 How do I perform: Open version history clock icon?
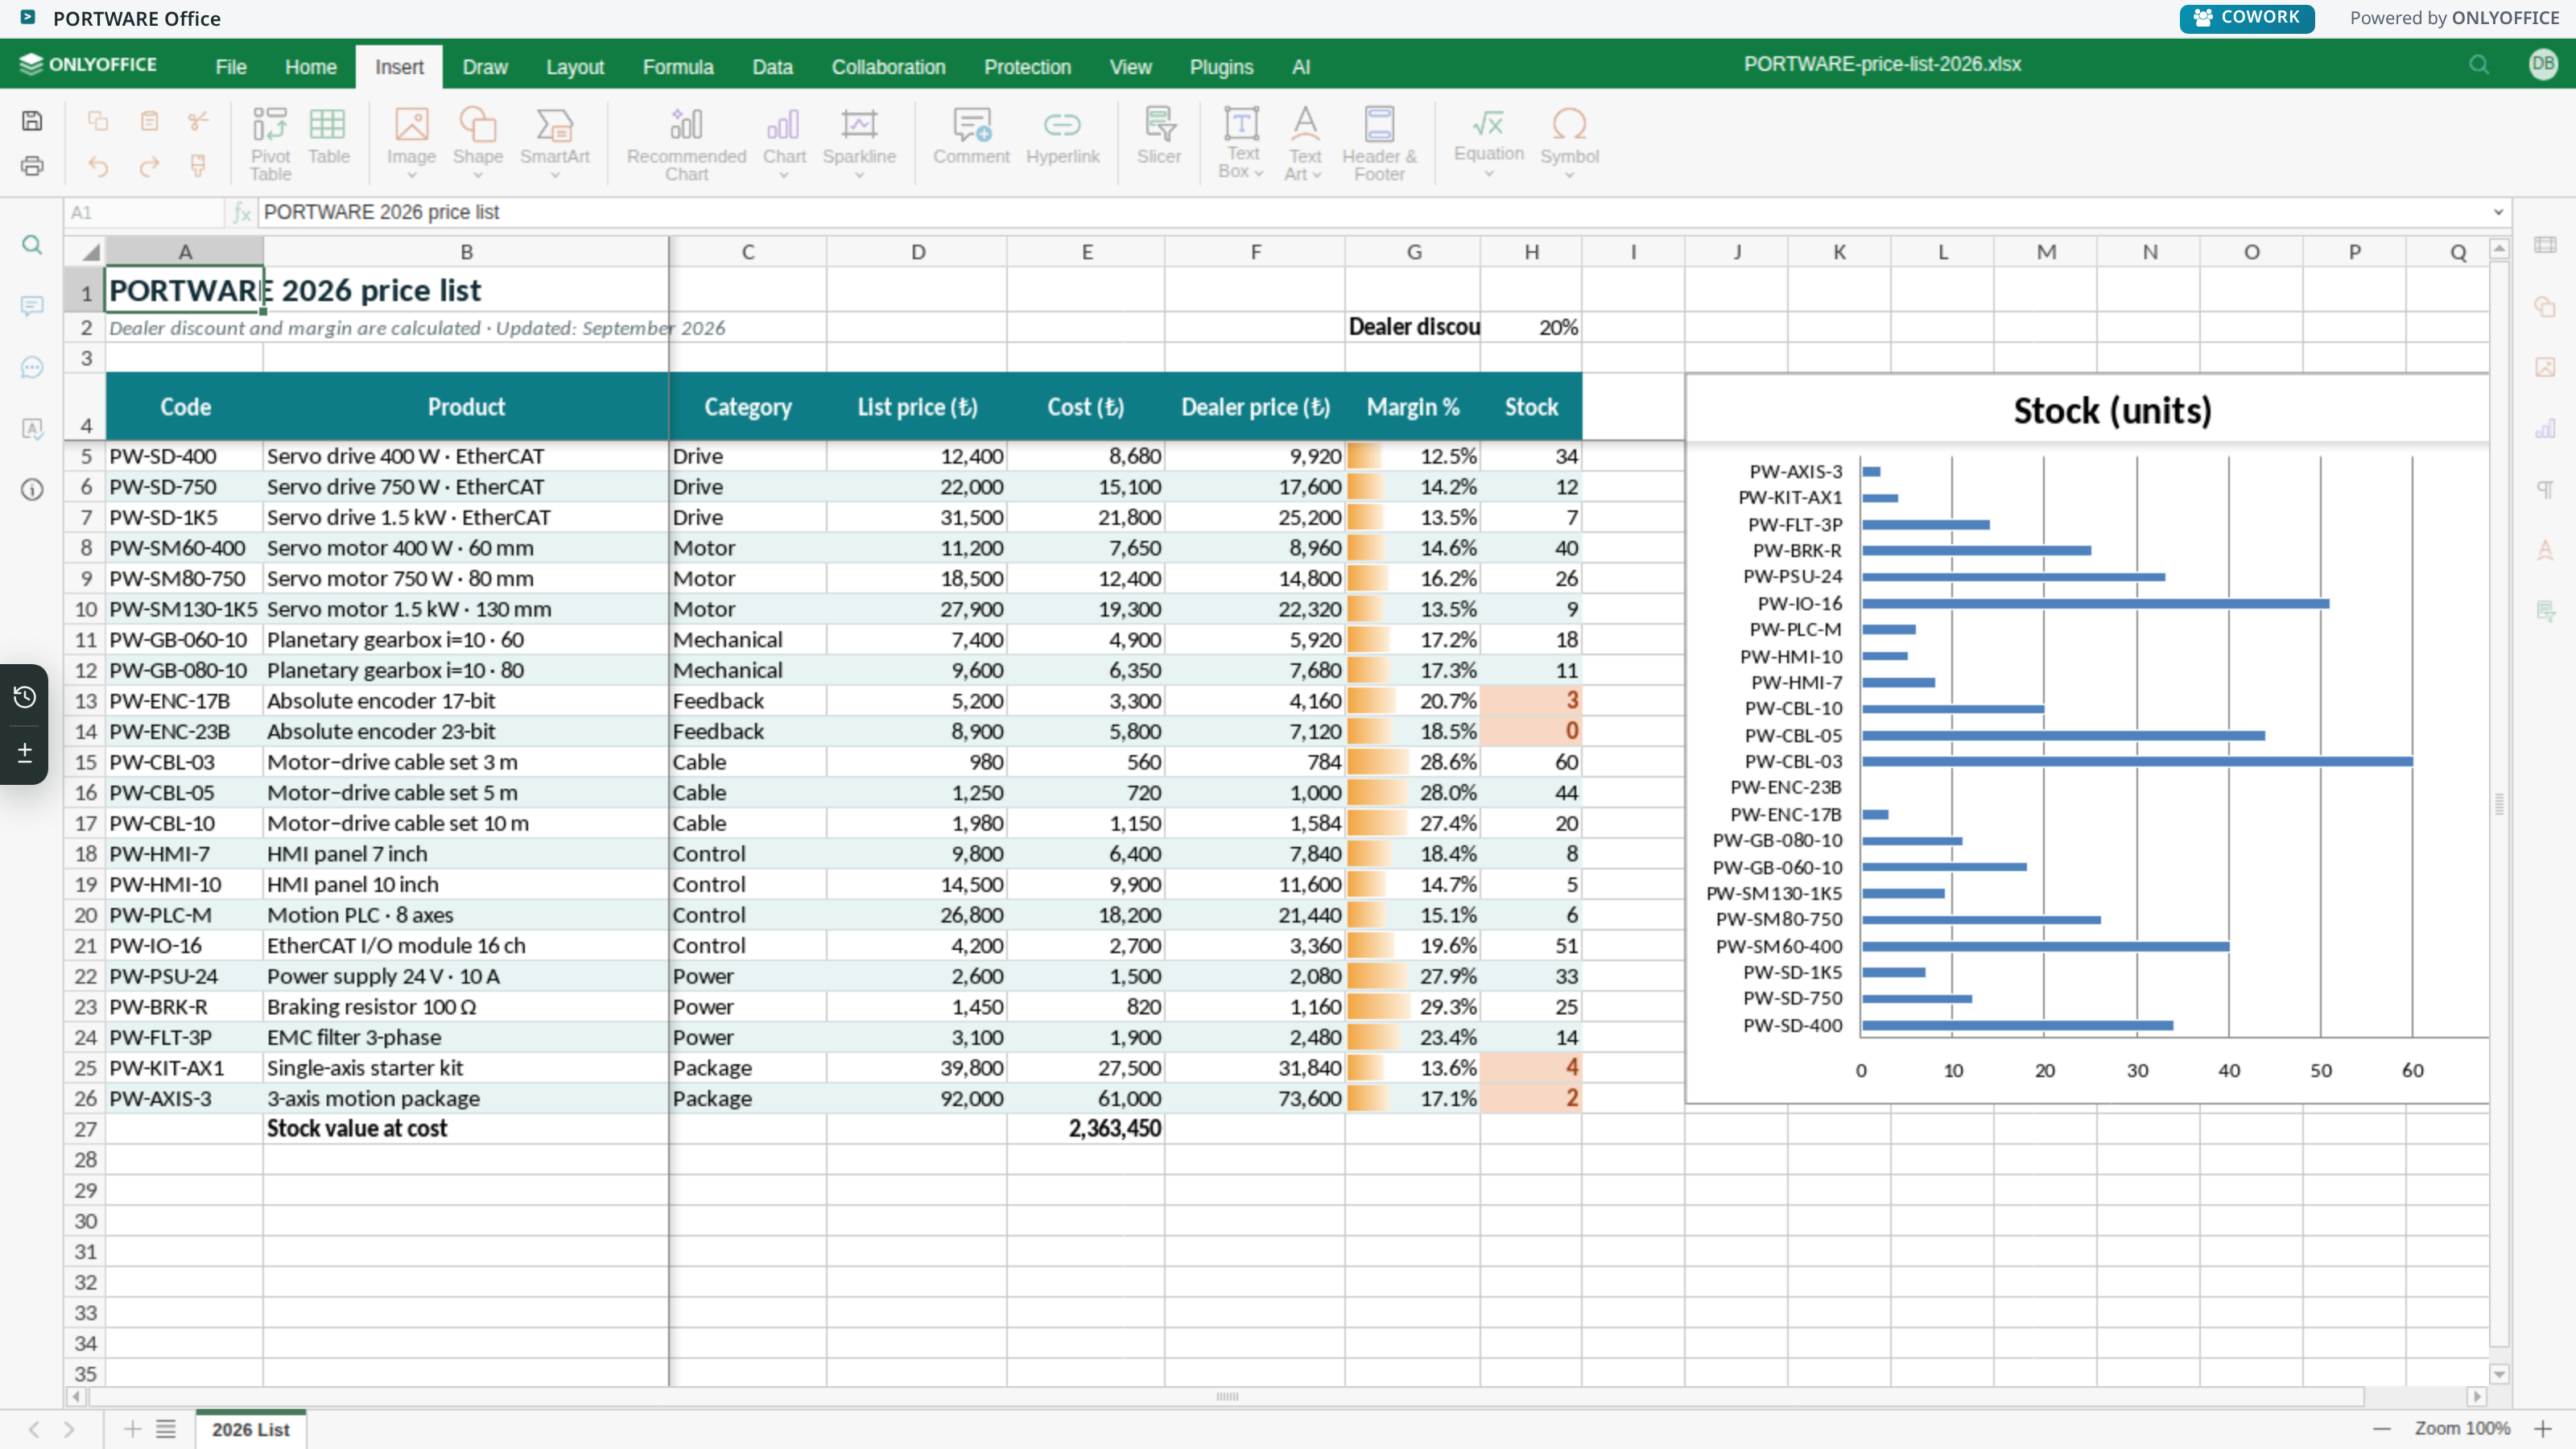(25, 697)
